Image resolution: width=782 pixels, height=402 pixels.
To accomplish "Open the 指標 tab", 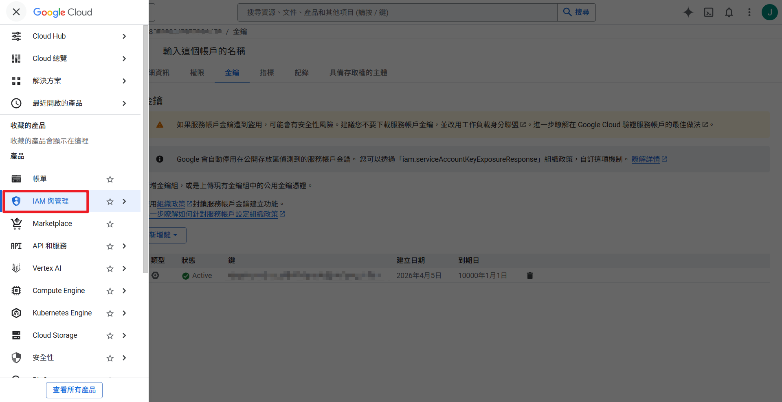I will 267,73.
